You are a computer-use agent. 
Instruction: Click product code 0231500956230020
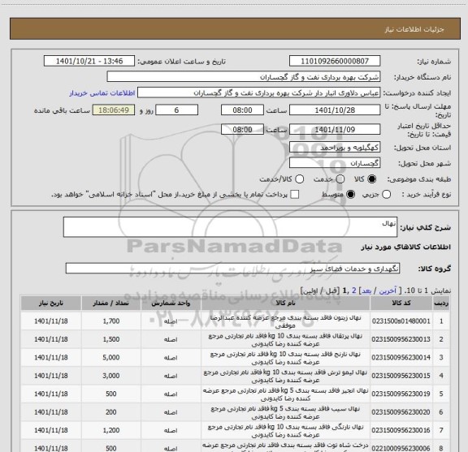(401, 412)
